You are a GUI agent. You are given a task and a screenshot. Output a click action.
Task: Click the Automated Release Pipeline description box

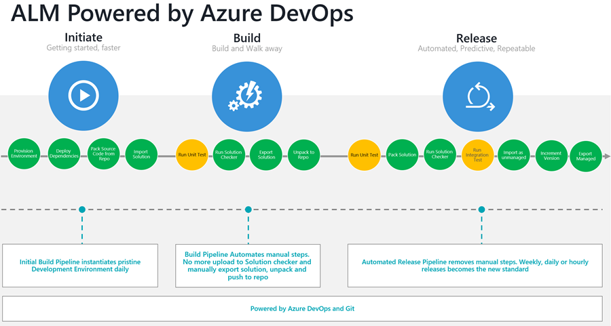pos(475,266)
